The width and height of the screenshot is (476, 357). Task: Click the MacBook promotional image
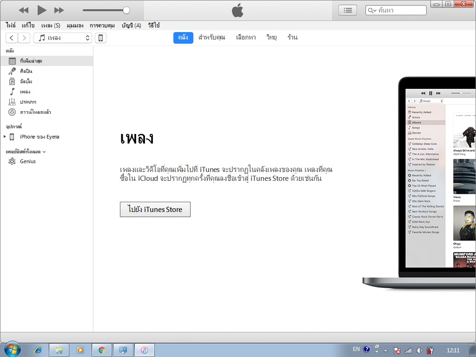(x=419, y=182)
